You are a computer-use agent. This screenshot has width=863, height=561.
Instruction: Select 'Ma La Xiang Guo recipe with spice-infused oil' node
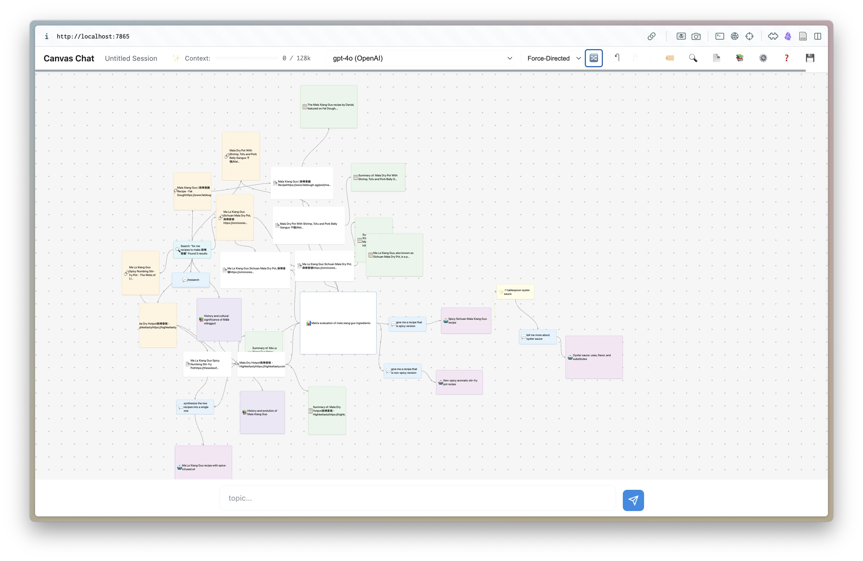coord(204,463)
